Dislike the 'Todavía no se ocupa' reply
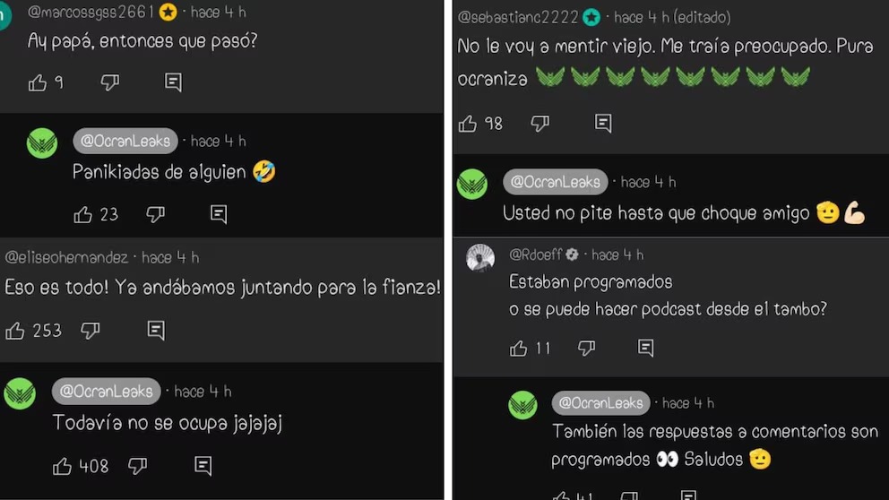 (x=137, y=466)
